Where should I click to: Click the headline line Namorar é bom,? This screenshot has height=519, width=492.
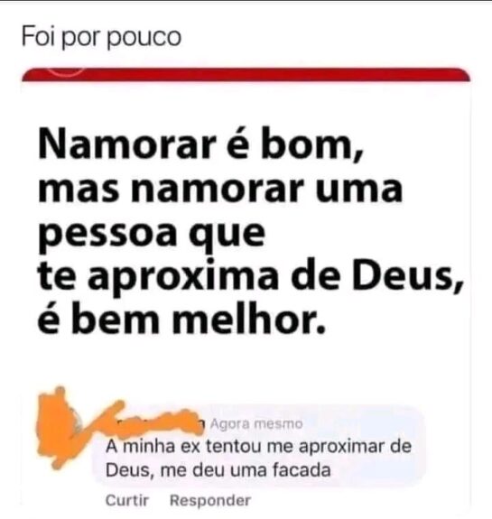click(201, 144)
